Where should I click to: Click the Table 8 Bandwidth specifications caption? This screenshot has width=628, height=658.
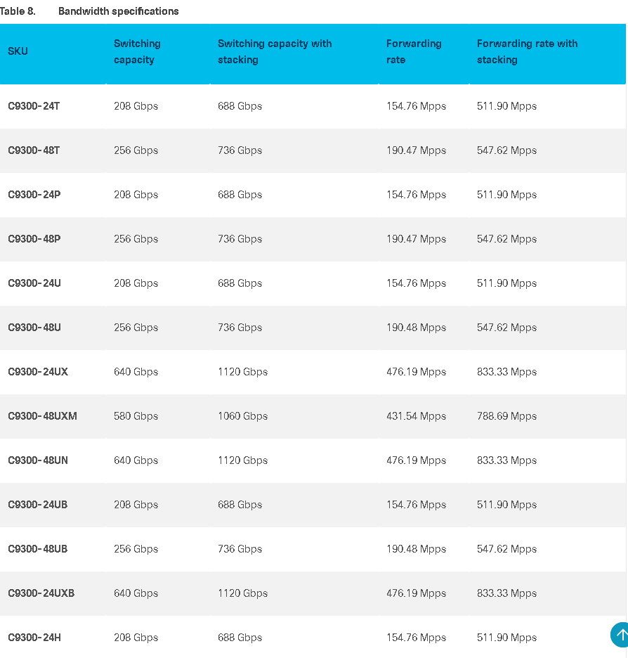(89, 11)
